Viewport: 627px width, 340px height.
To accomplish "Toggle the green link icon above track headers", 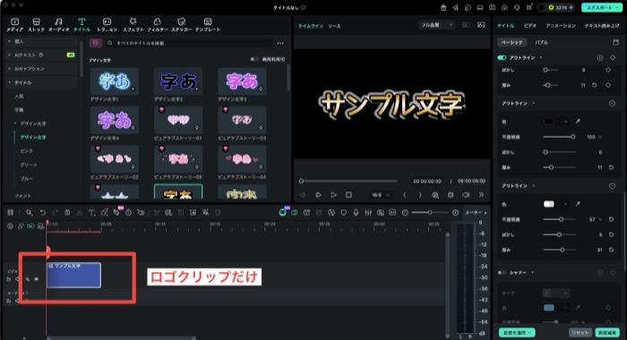I will pos(30,226).
